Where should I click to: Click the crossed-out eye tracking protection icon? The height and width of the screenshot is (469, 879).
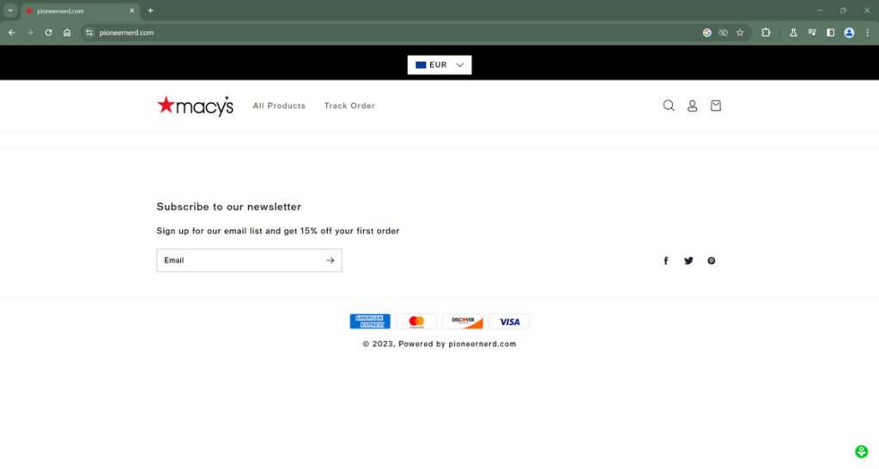tap(723, 33)
